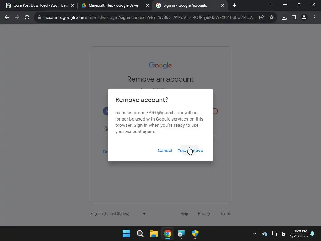Reload the current page
Screen dimensions: 321x241
(x=27, y=18)
